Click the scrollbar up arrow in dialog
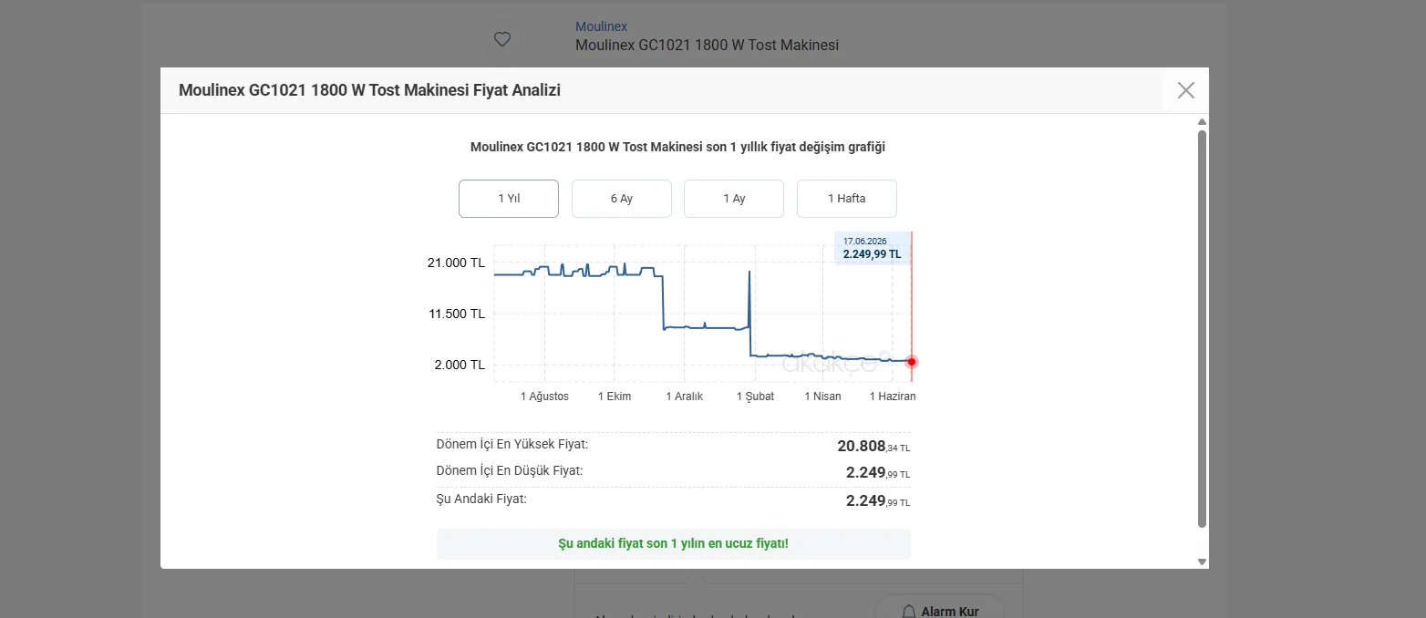Screen dimensions: 1426x618 tap(1202, 122)
